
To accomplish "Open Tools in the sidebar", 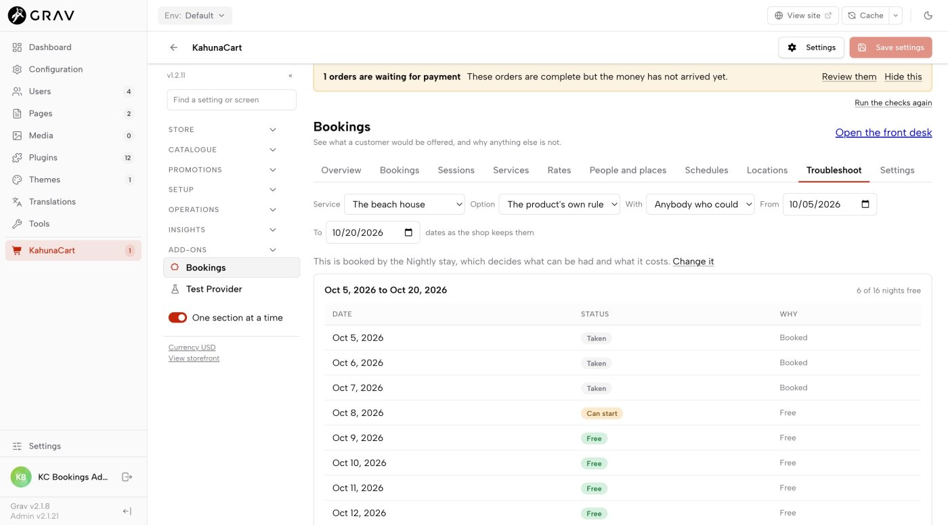I will [x=73, y=224].
